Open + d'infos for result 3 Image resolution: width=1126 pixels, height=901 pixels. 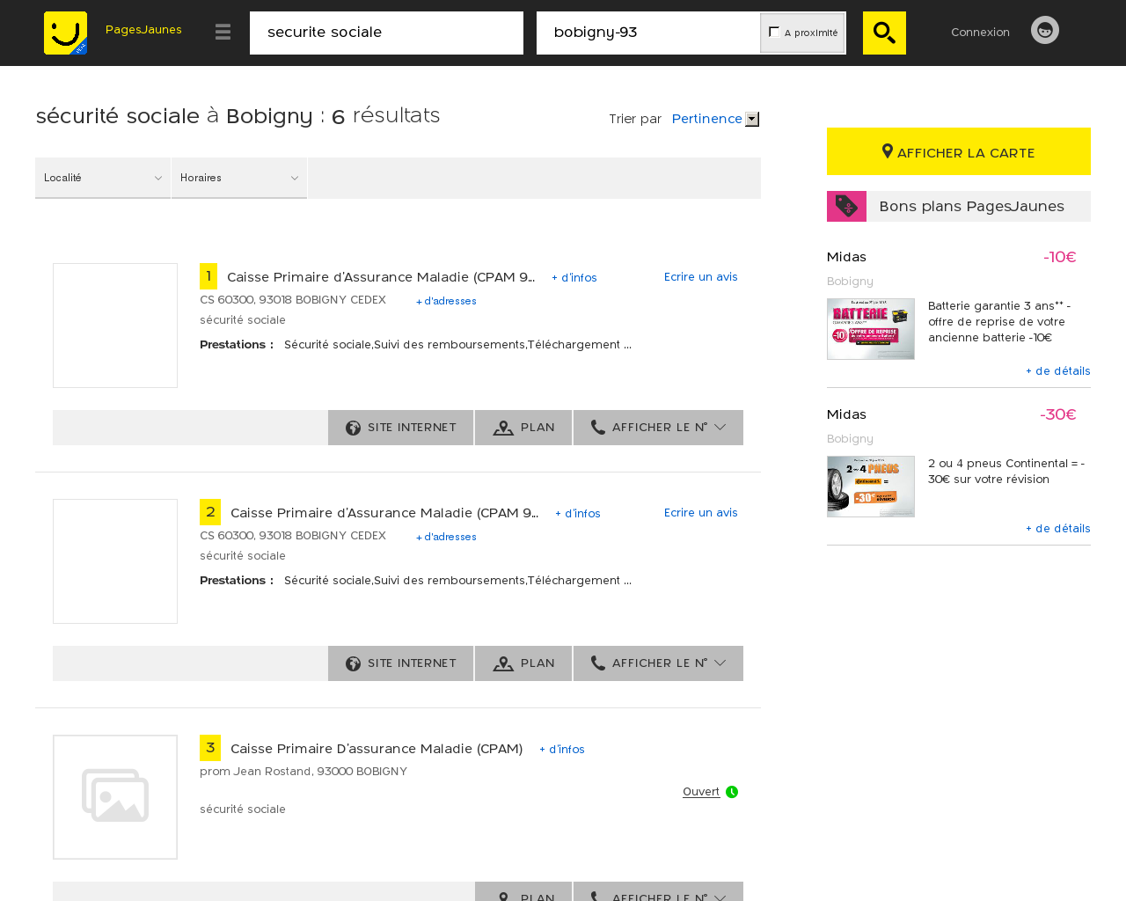pyautogui.click(x=562, y=750)
